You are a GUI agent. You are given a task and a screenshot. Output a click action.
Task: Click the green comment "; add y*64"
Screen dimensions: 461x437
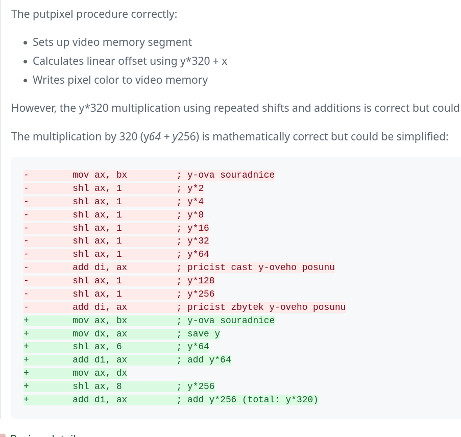[204, 360]
